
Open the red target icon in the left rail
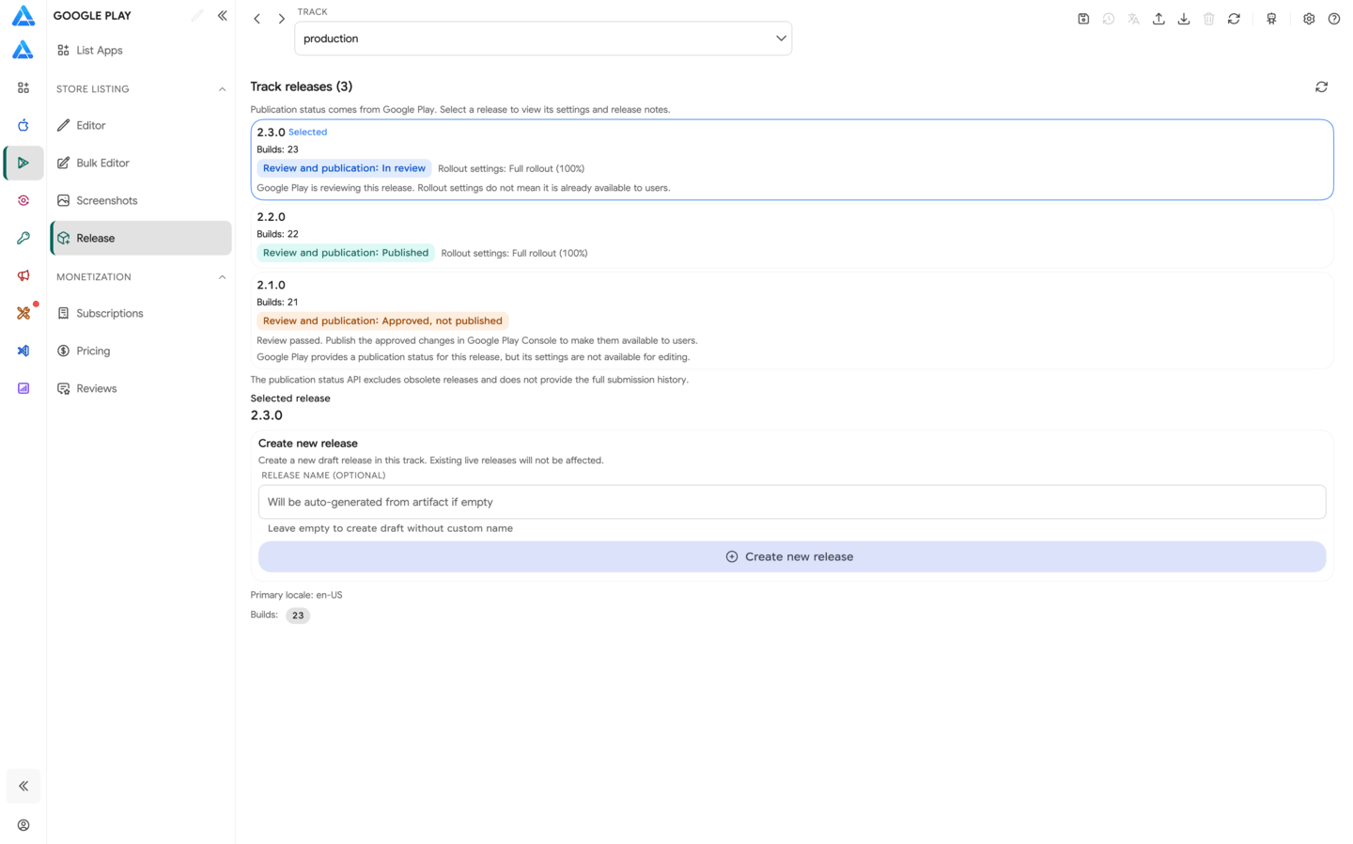pyautogui.click(x=23, y=200)
